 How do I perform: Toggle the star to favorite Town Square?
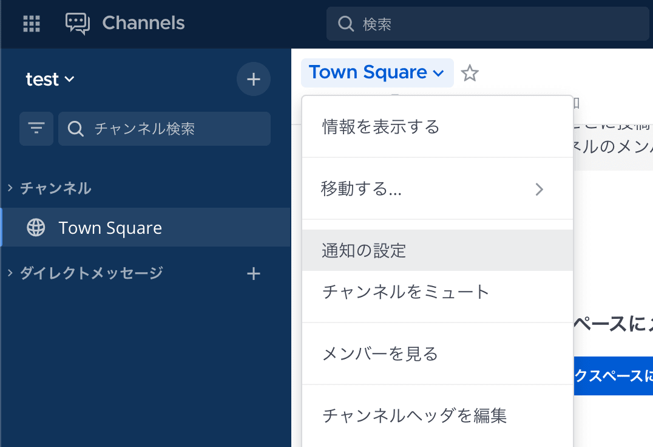[470, 73]
